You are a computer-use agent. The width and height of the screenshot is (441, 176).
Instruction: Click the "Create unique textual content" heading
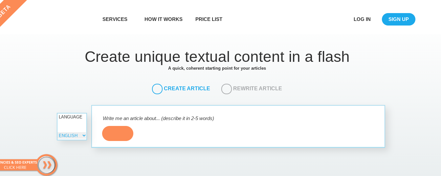click(217, 57)
